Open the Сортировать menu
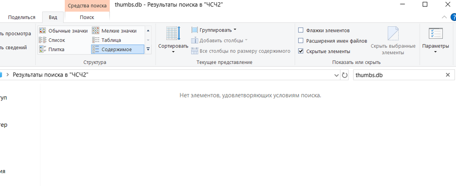 pos(173,40)
